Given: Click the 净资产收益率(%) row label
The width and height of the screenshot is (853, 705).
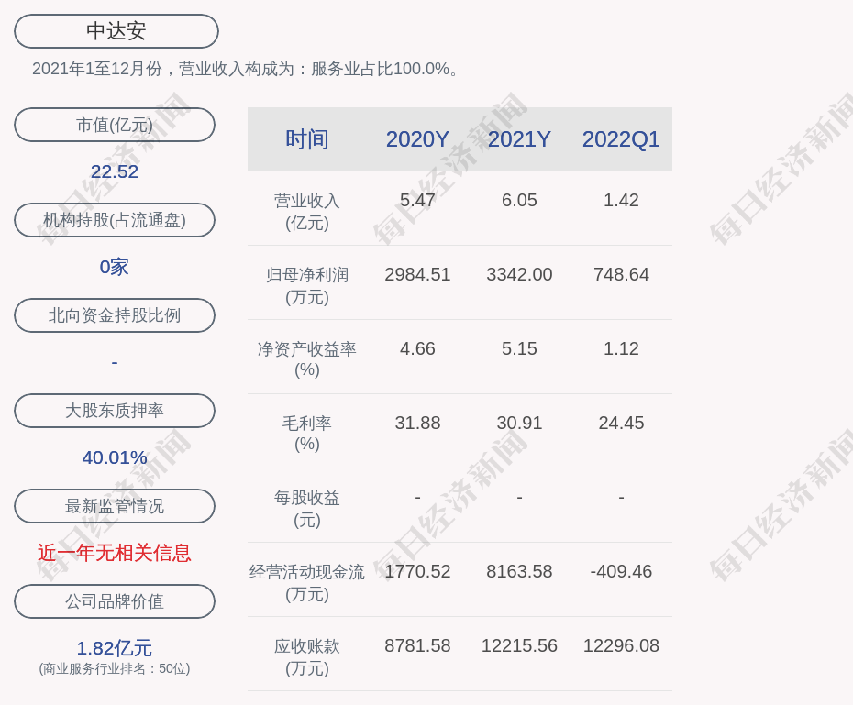Looking at the screenshot, I should pyautogui.click(x=307, y=359).
